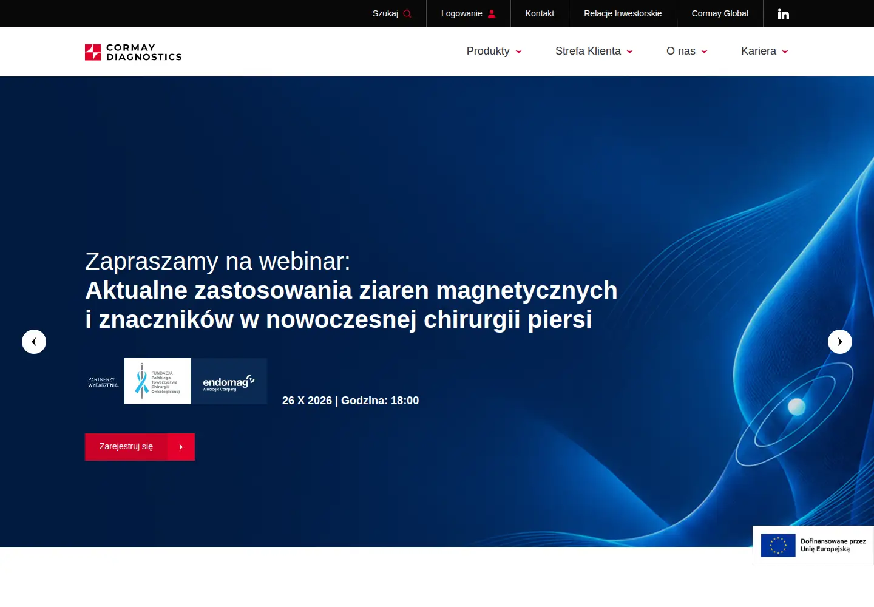Go to the Kontakt page
The width and height of the screenshot is (874, 607).
(x=540, y=13)
